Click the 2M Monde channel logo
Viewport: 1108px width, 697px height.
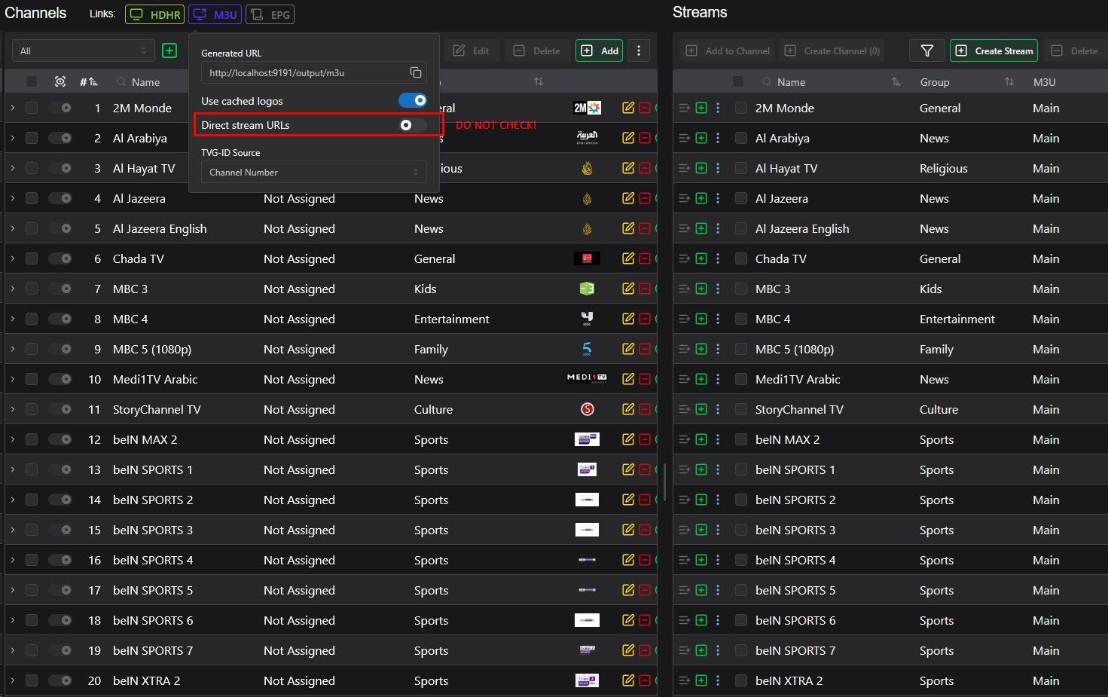point(587,108)
